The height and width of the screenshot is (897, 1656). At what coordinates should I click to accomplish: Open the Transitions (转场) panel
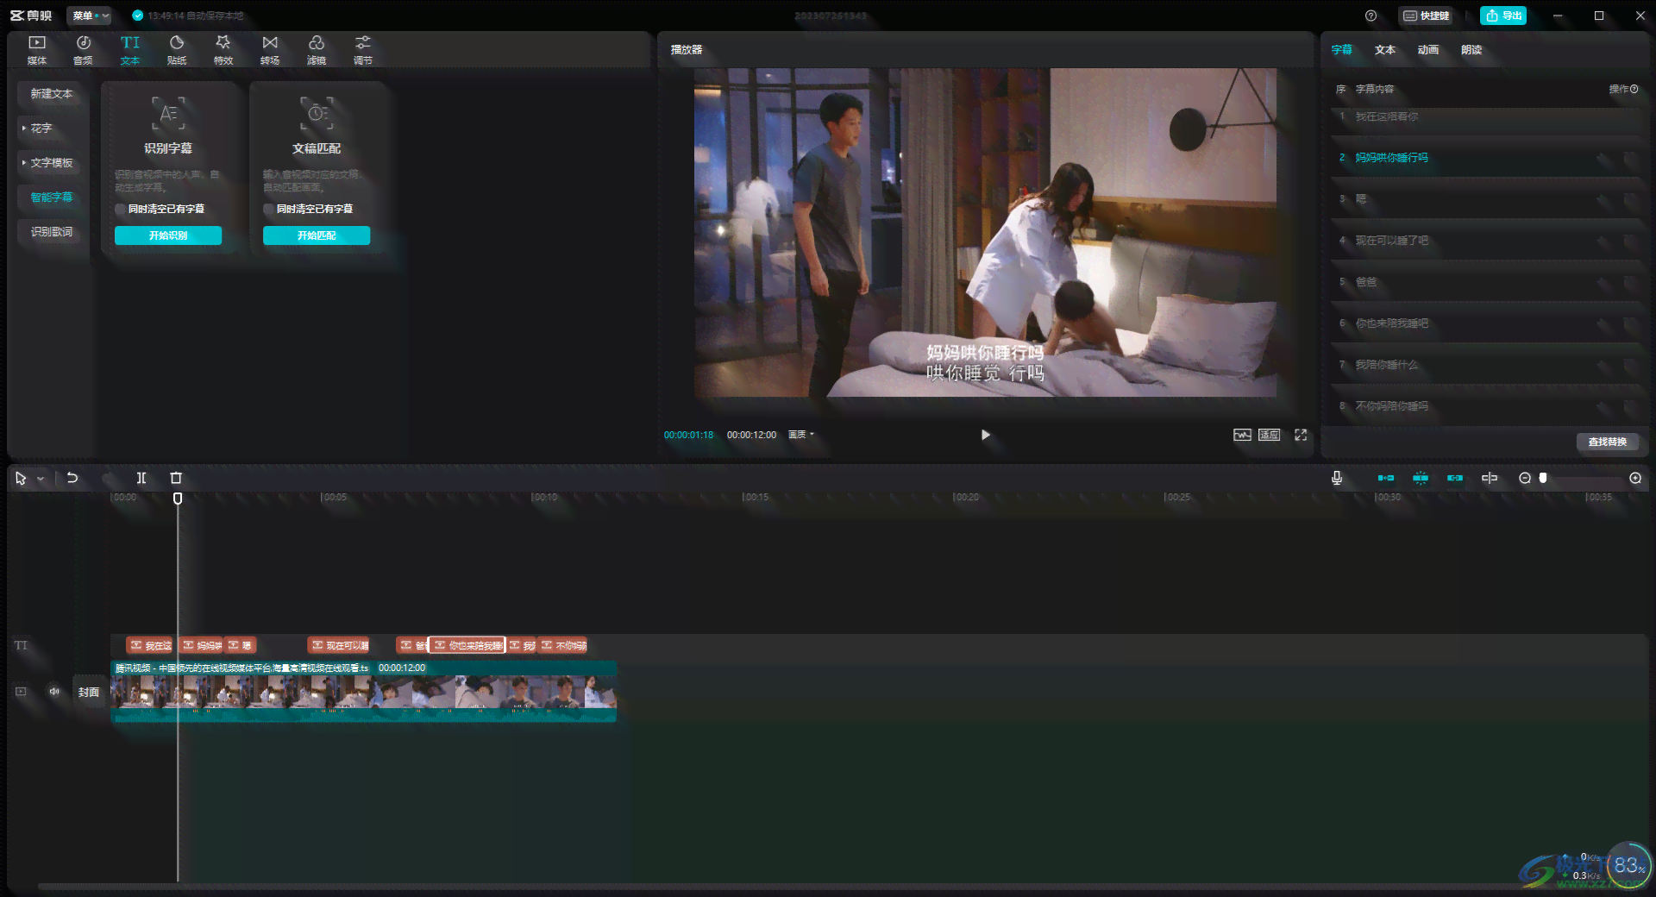[270, 50]
